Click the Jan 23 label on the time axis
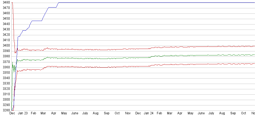 [x=23, y=114]
